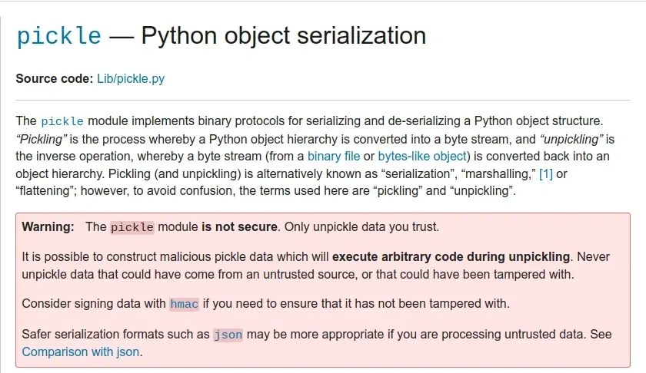The image size is (646, 373).
Task: Follow the "Comparison with json" link
Action: pos(81,352)
